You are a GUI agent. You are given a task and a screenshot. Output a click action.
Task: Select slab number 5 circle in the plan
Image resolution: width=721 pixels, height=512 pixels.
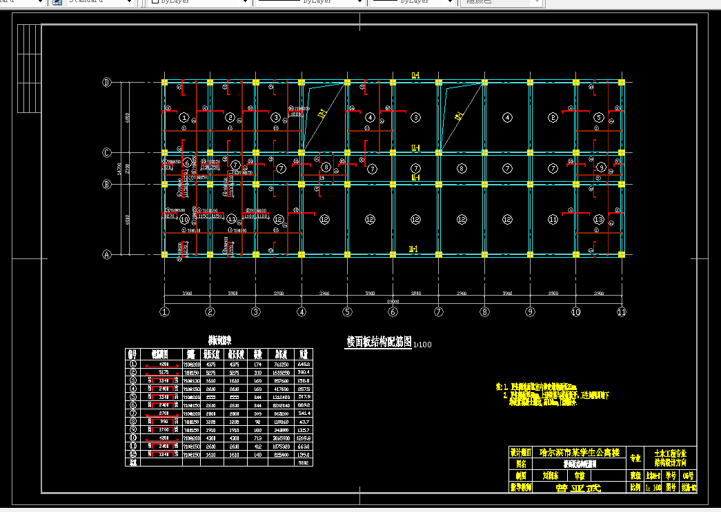pyautogui.click(x=598, y=118)
